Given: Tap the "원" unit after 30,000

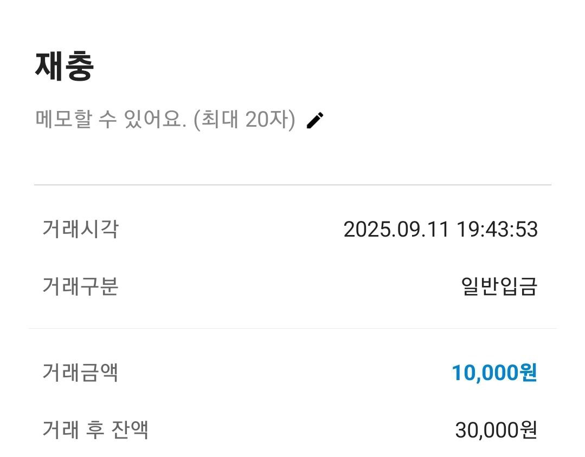Looking at the screenshot, I should 526,430.
